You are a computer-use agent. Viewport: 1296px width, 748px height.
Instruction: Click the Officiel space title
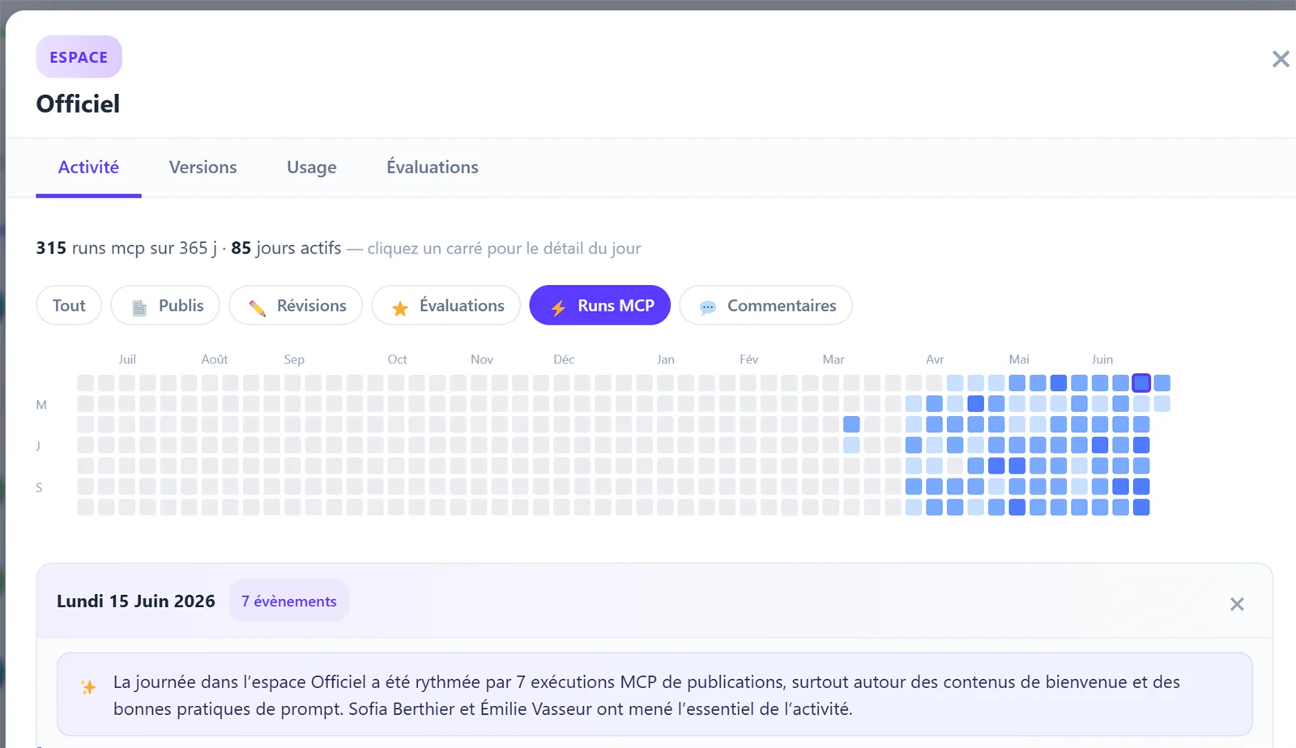click(x=78, y=104)
